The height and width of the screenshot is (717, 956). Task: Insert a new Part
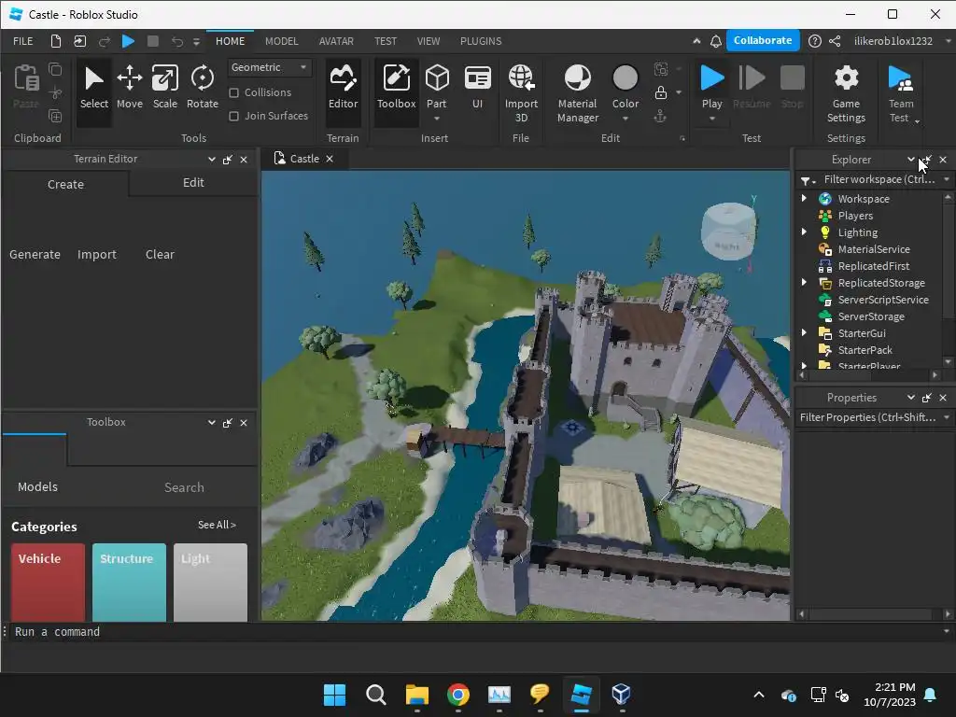[x=437, y=87]
